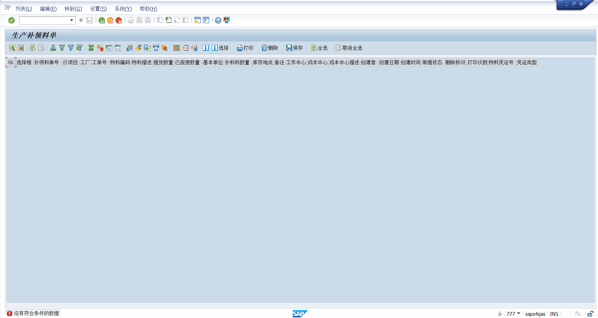
Task: Open the 编辑(E) menu
Action: pyautogui.click(x=48, y=9)
